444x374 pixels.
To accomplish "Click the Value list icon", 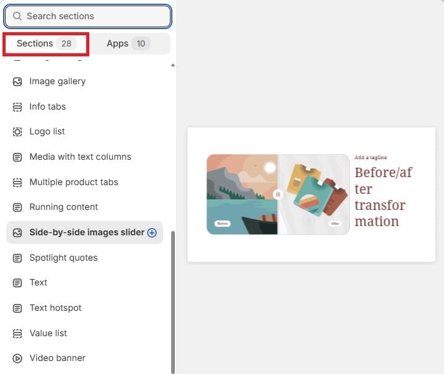I will tap(17, 334).
